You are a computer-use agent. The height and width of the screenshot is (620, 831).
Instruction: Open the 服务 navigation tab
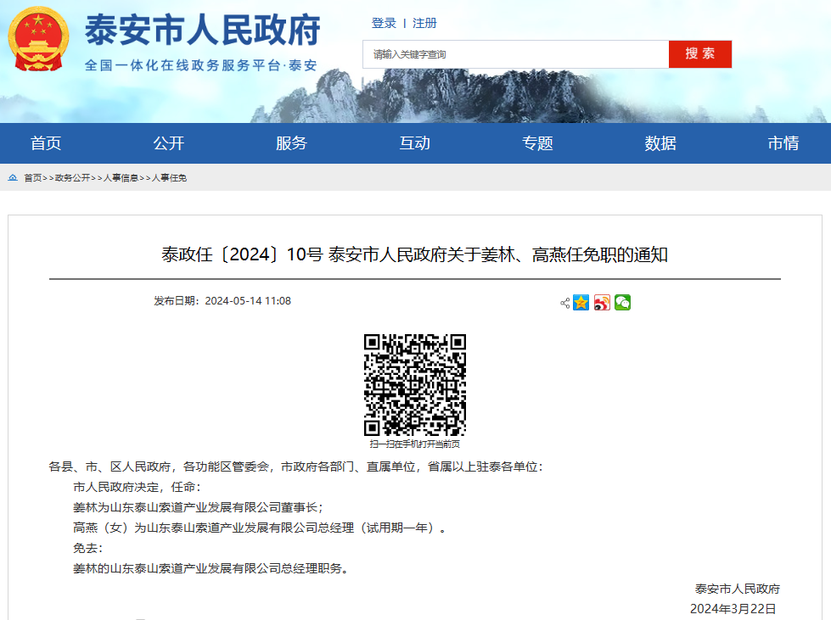click(291, 143)
